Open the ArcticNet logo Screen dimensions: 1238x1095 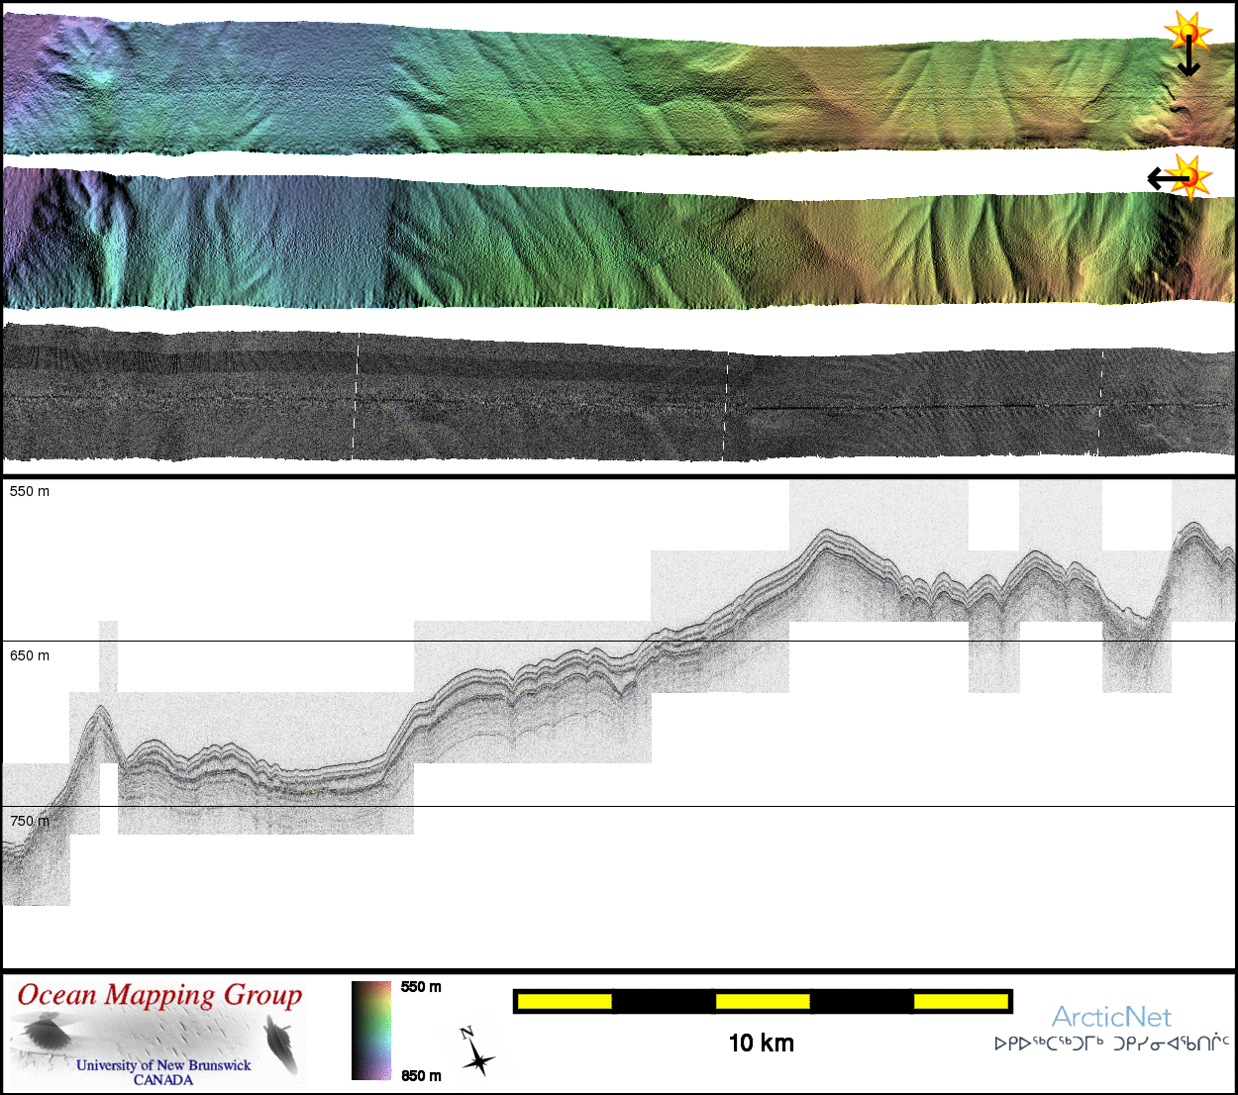tap(1111, 1017)
